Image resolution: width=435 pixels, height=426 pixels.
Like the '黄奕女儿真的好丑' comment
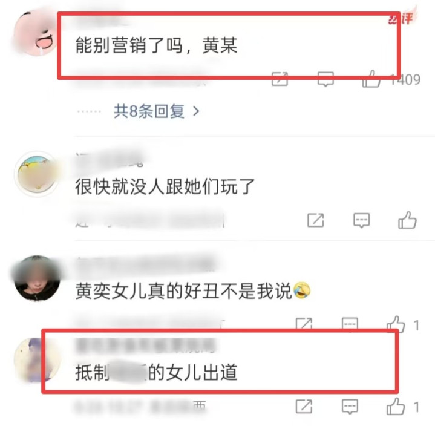[x=396, y=325]
